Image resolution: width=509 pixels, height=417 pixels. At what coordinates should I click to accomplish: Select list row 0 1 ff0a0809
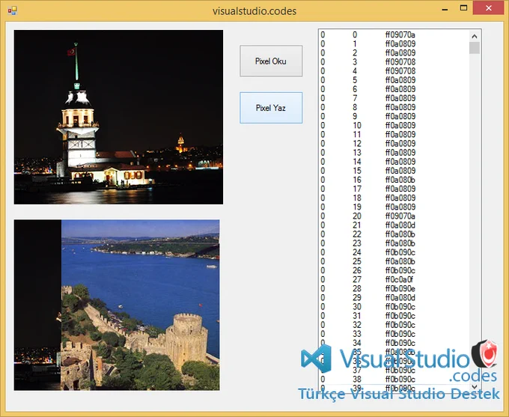[x=394, y=44]
